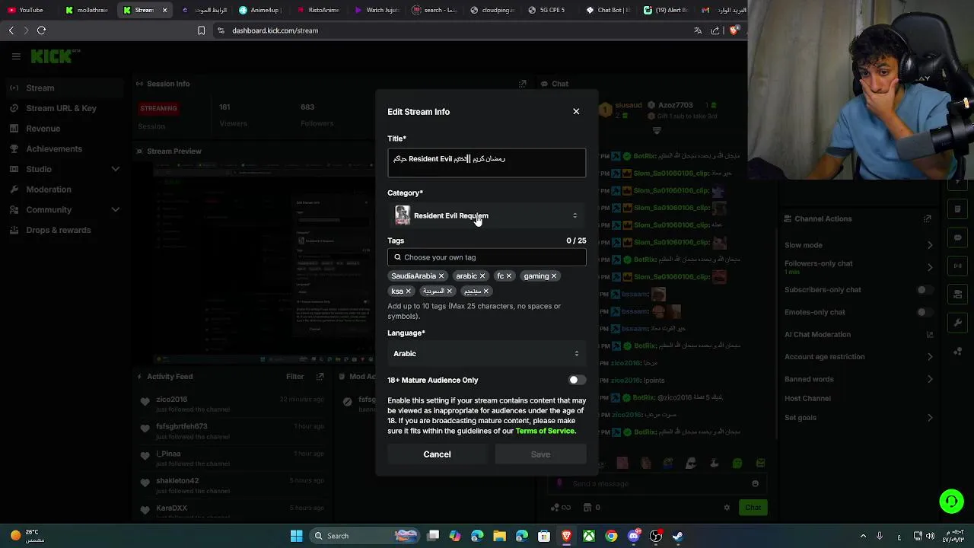974x548 pixels.
Task: Click the Save button
Action: coord(540,454)
